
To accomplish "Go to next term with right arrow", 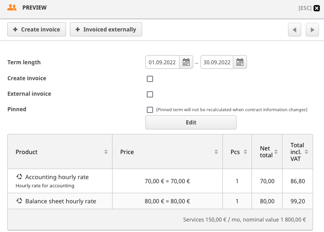I will click(312, 30).
